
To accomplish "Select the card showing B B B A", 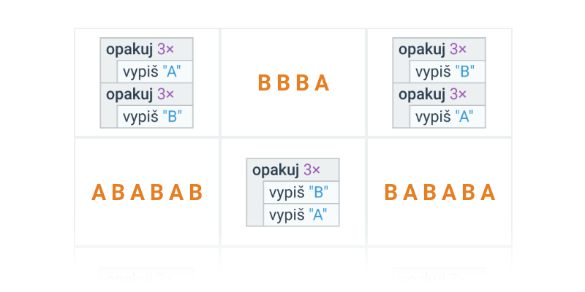I will pos(293,82).
